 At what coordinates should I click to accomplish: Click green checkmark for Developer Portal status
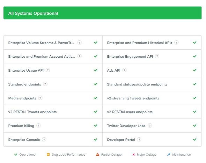(x=194, y=139)
